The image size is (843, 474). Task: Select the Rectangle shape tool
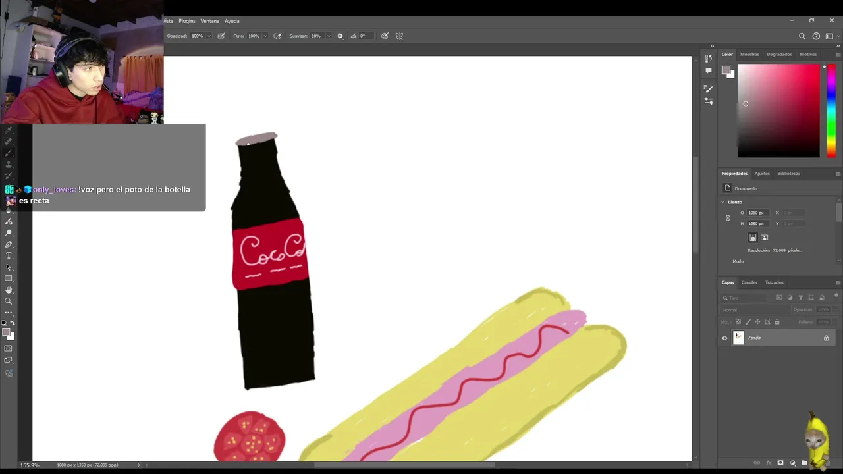(9, 278)
